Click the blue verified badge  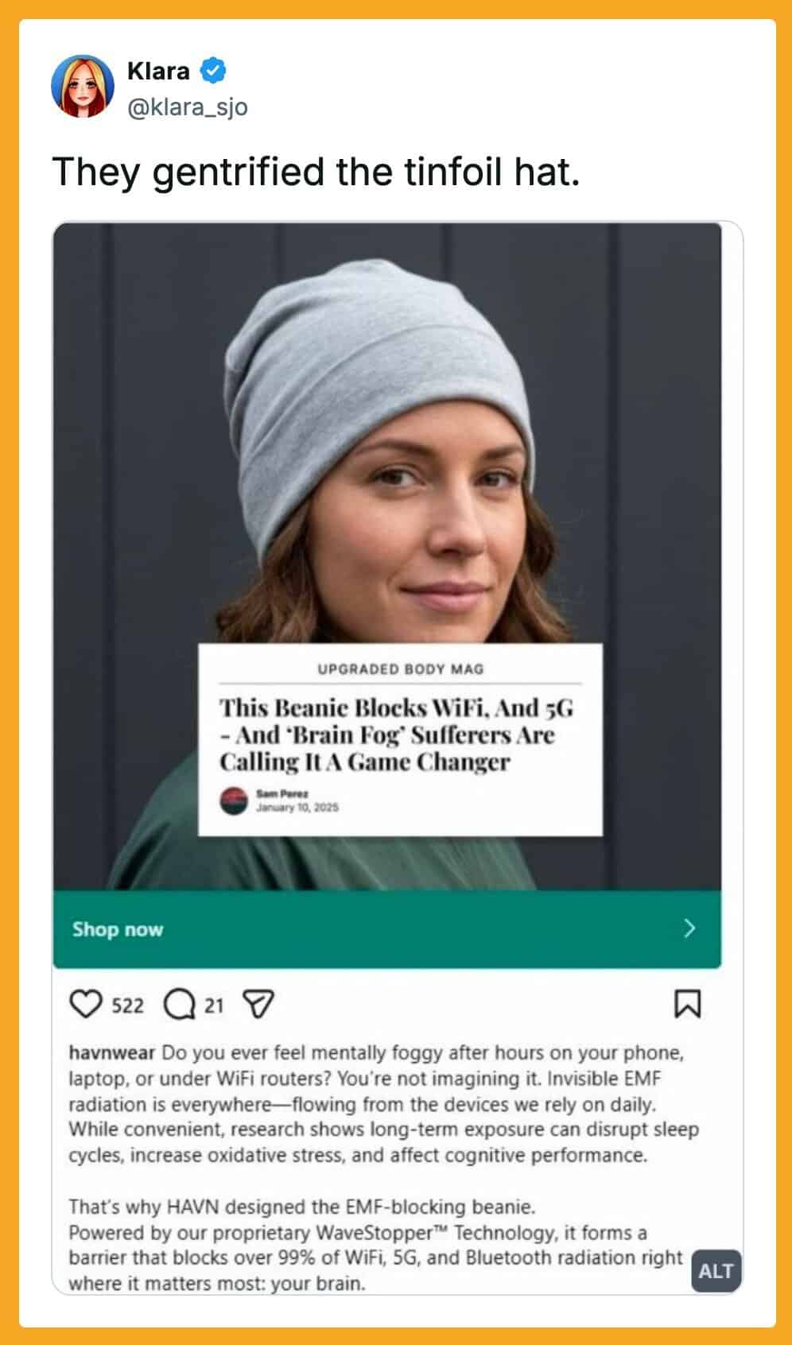coord(213,71)
